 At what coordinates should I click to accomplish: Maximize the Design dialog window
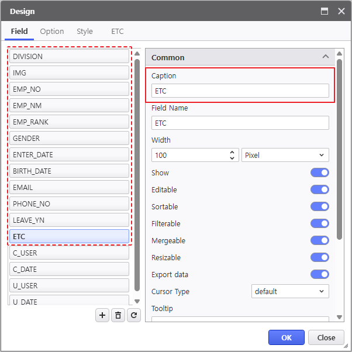point(325,11)
